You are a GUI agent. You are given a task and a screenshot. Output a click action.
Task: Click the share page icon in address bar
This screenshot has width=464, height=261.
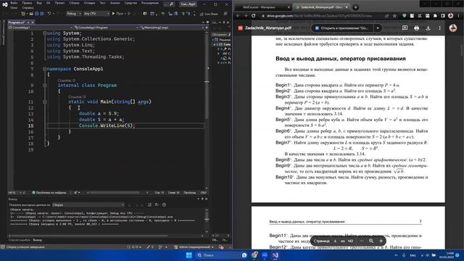coord(386,16)
